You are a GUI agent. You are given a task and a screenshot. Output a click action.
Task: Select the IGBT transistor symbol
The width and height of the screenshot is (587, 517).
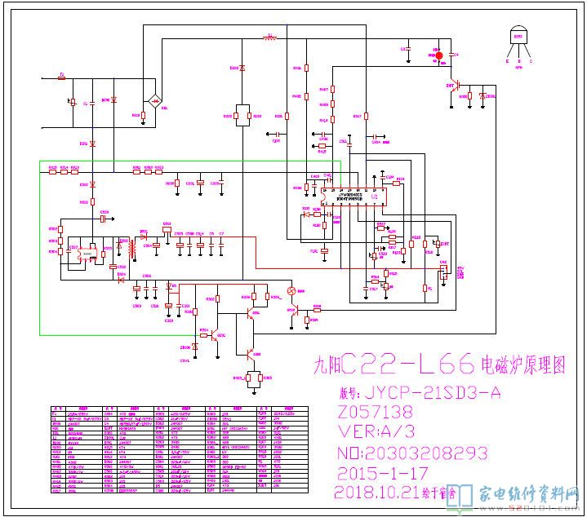455,86
